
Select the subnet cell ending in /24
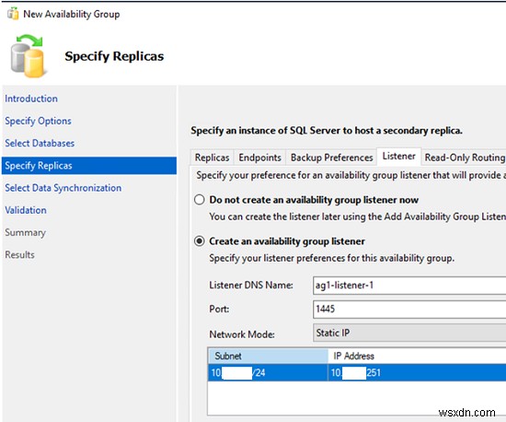(268, 372)
